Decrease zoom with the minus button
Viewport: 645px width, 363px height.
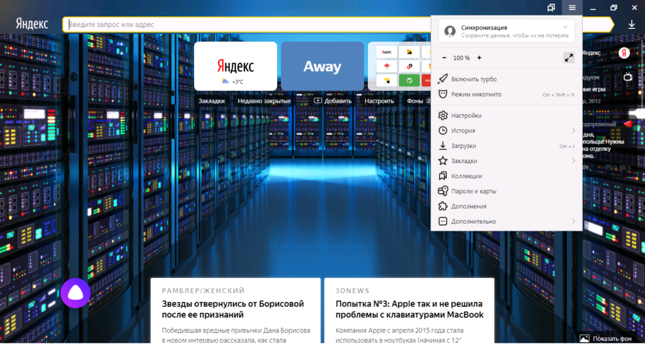tap(444, 58)
